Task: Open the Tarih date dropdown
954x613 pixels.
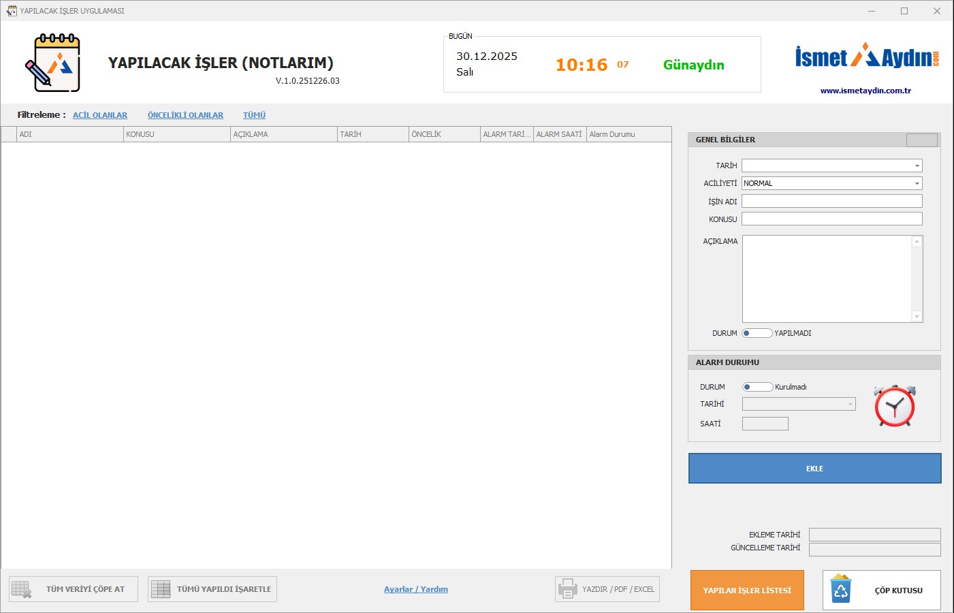Action: 917,166
